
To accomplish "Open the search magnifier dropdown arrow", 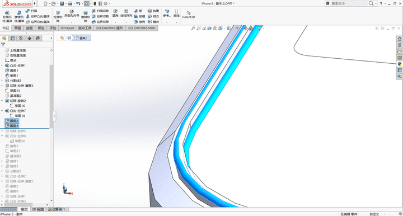I will (x=376, y=3).
